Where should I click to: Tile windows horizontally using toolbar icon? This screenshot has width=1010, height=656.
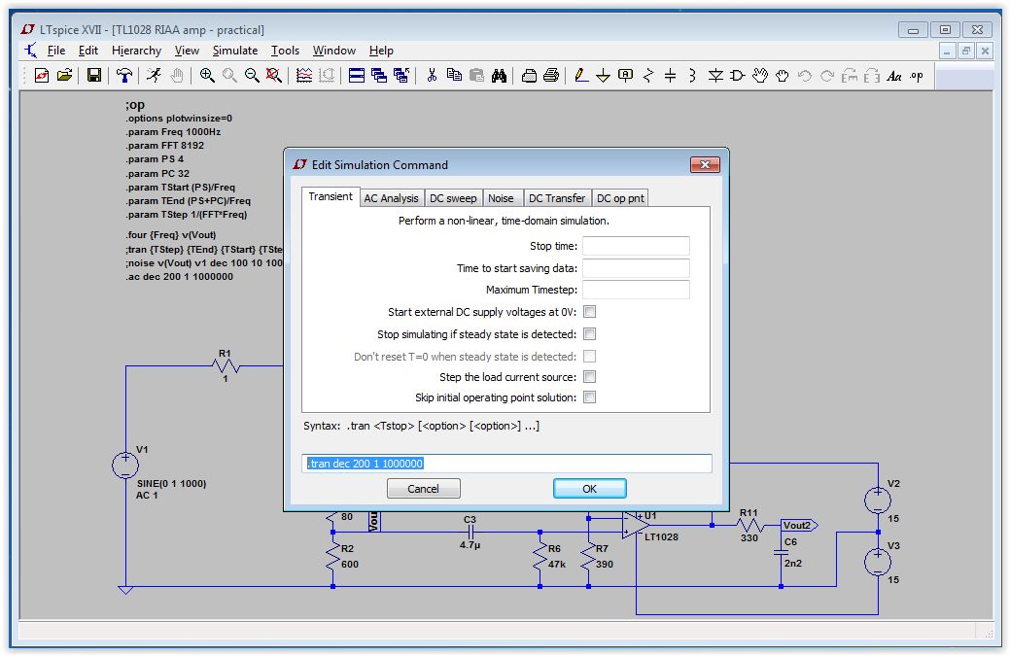tap(356, 76)
